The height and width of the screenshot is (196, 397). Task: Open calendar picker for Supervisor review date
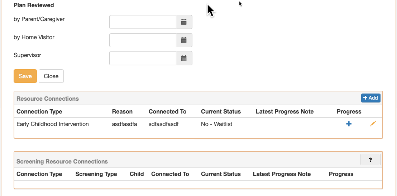coord(184,58)
